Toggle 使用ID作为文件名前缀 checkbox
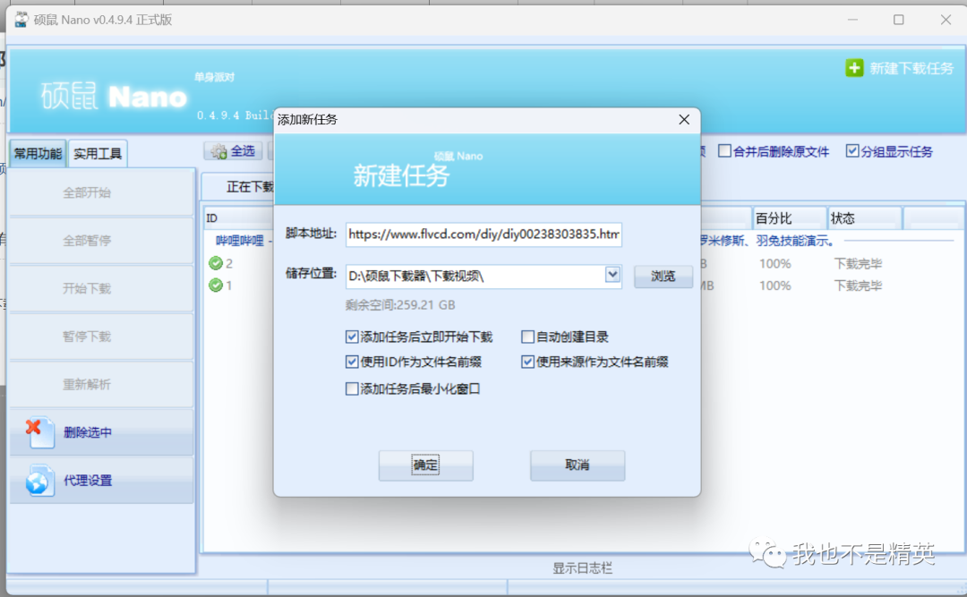The height and width of the screenshot is (597, 967). point(352,362)
